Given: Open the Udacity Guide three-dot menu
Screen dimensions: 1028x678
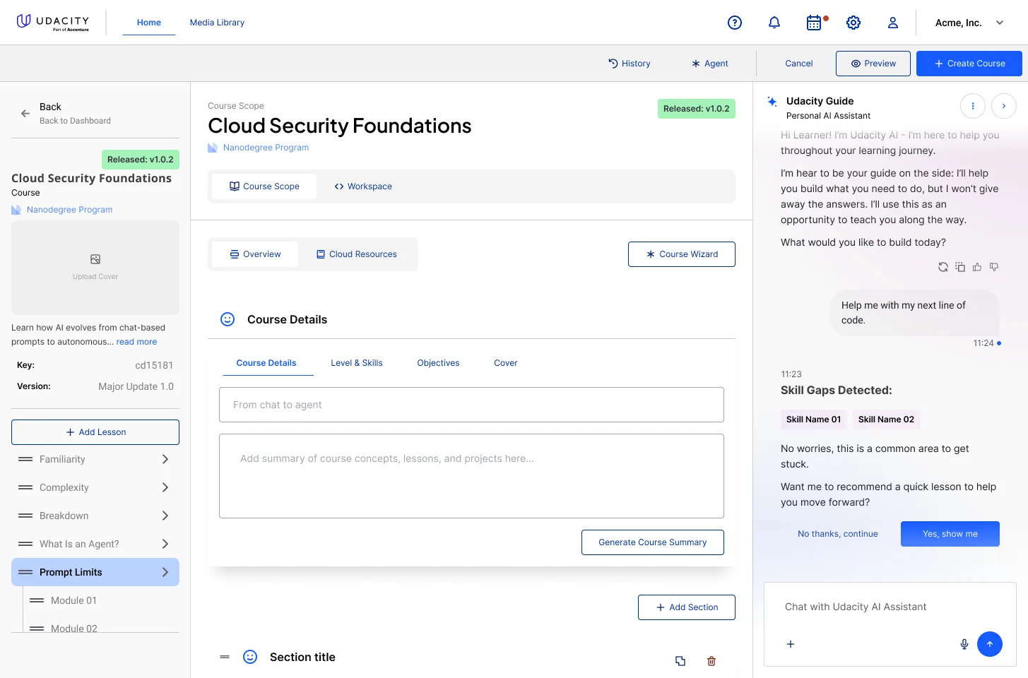Looking at the screenshot, I should pos(973,106).
